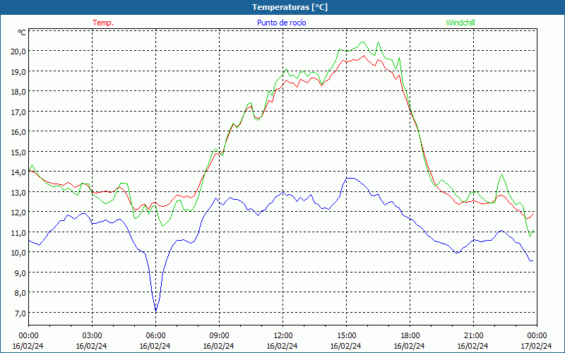565x353 pixels.
Task: Click the 20,0 y-axis value
Action: coord(19,51)
